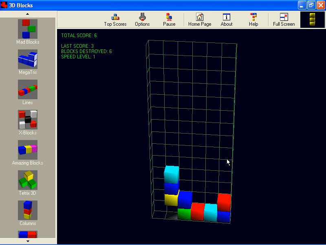Image resolution: width=326 pixels, height=245 pixels.
Task: Click the next piece preview box
Action: tap(313, 20)
